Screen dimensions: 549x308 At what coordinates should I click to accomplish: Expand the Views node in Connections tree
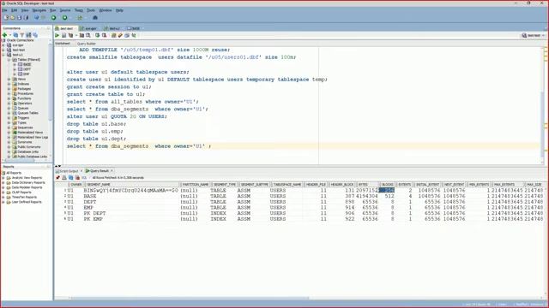[x=9, y=80]
